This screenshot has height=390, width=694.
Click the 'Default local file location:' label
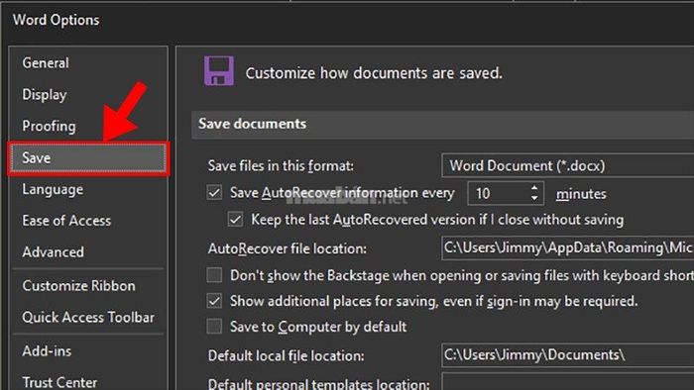click(286, 355)
